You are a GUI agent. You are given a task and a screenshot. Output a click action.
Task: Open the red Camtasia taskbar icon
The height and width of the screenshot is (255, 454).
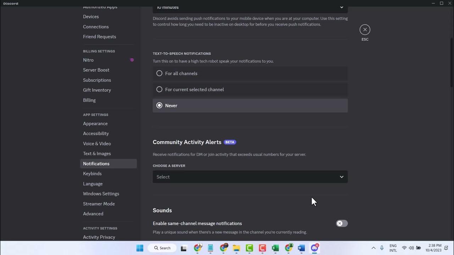coord(262,248)
